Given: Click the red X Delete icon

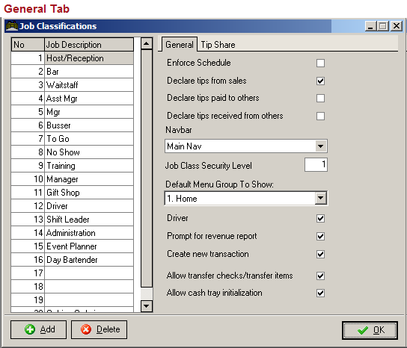Looking at the screenshot, I should coord(86,329).
